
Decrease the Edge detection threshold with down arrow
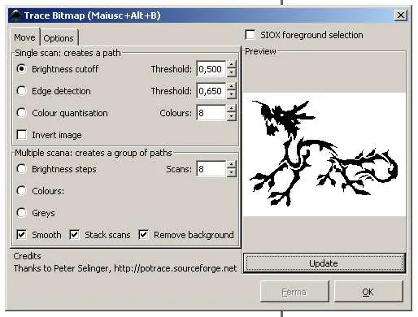coord(231,94)
